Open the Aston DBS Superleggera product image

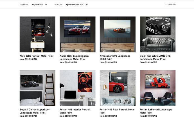point(78,34)
